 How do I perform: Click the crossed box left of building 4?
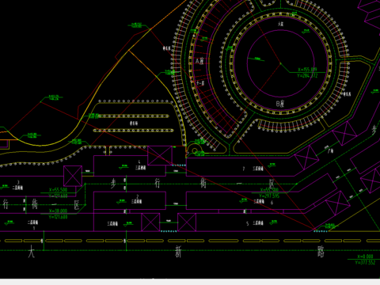click(73, 176)
